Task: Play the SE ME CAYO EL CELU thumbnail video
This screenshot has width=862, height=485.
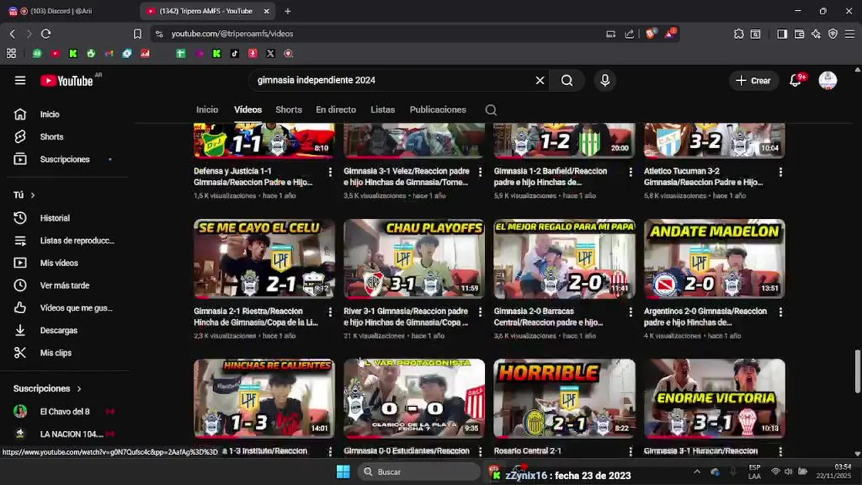Action: (x=264, y=259)
